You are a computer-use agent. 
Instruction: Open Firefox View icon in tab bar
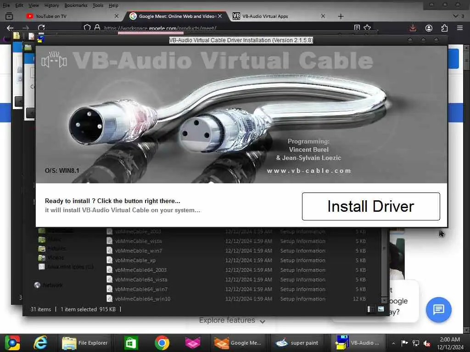coord(9,16)
